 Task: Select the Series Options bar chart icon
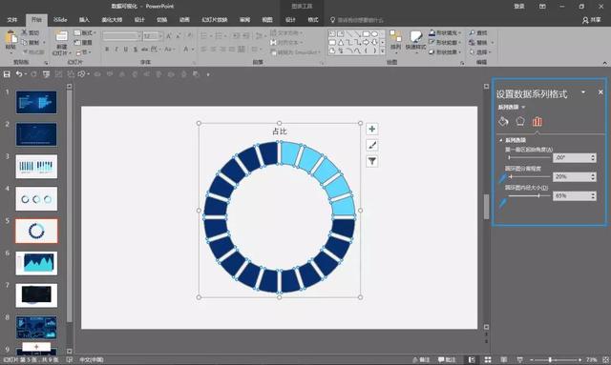coord(537,121)
